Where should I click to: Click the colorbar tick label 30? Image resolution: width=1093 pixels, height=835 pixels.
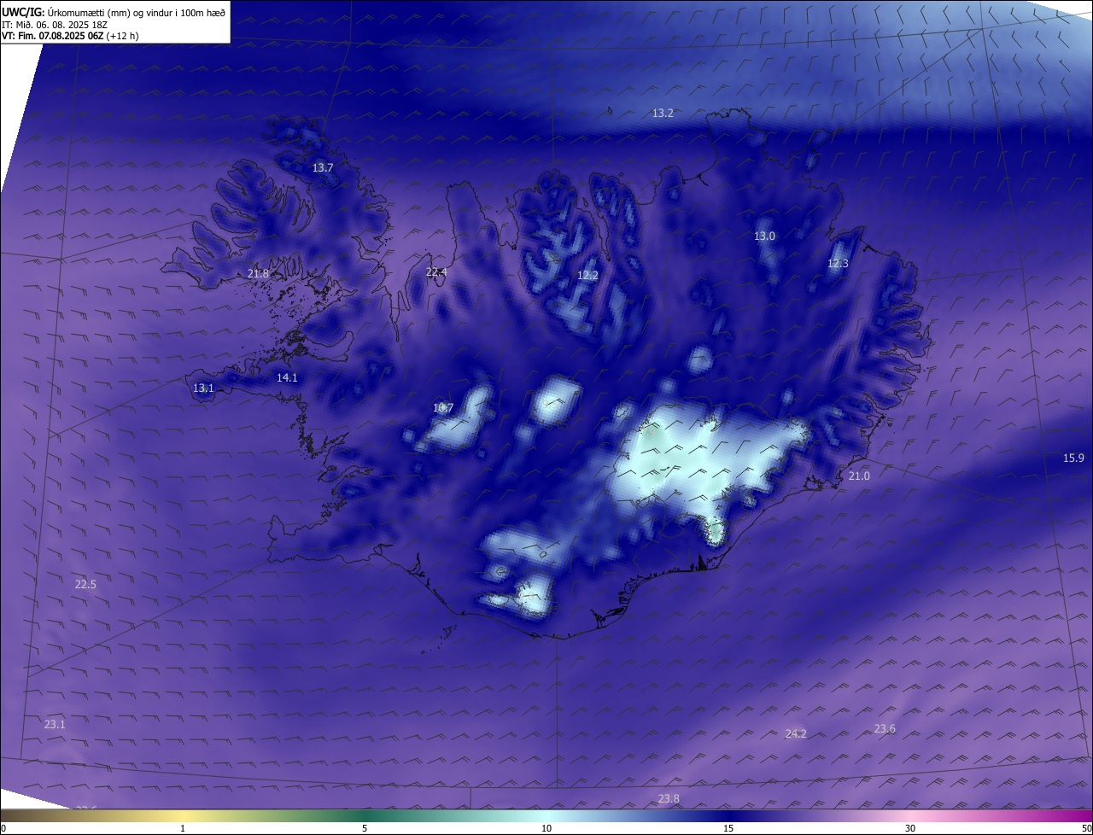[910, 828]
